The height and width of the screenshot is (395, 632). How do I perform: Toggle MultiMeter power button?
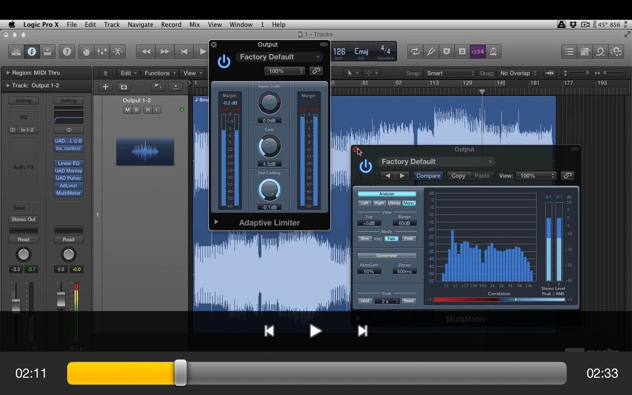366,166
